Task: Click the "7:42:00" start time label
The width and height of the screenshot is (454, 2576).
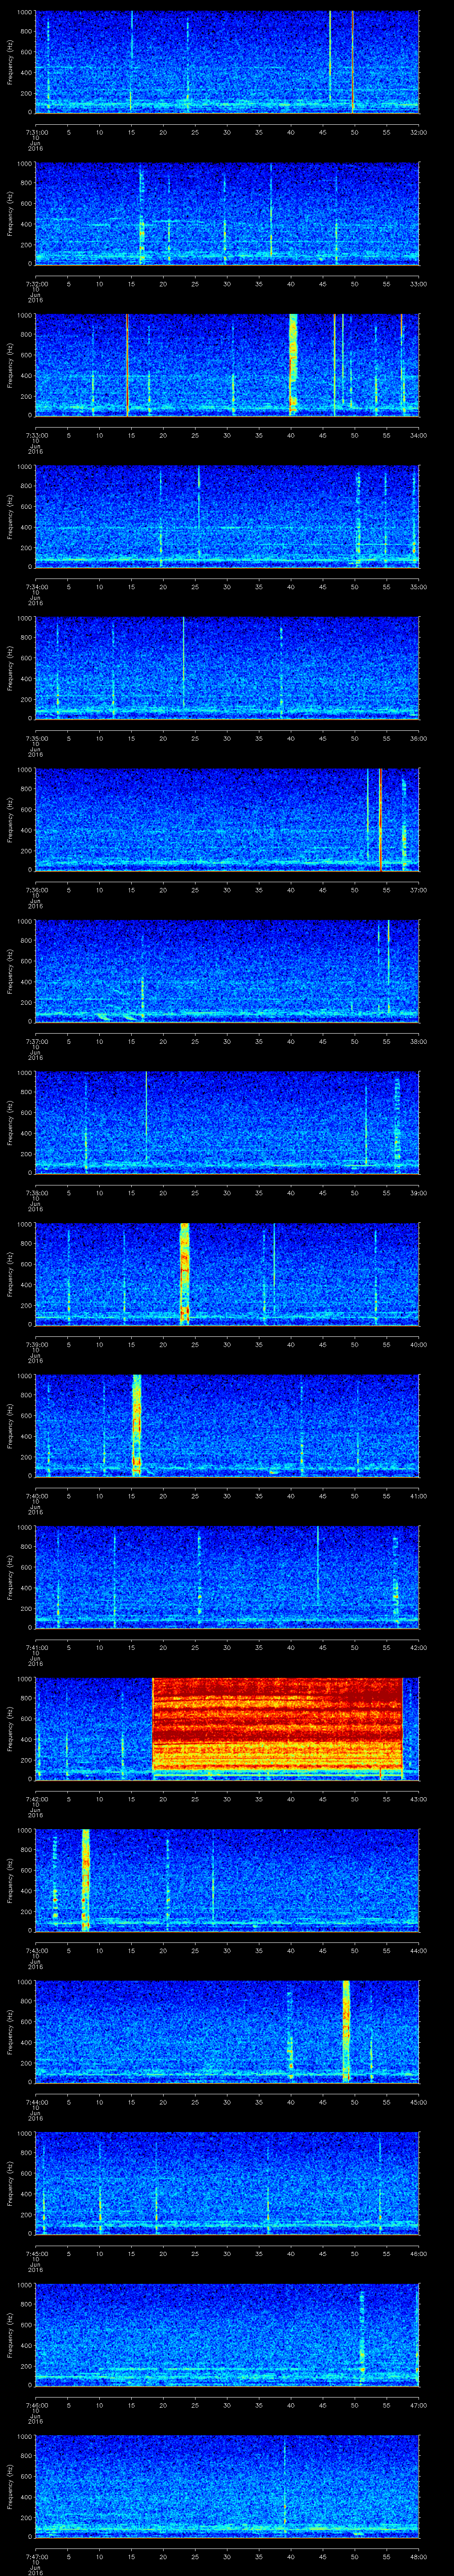Action: coord(36,1798)
